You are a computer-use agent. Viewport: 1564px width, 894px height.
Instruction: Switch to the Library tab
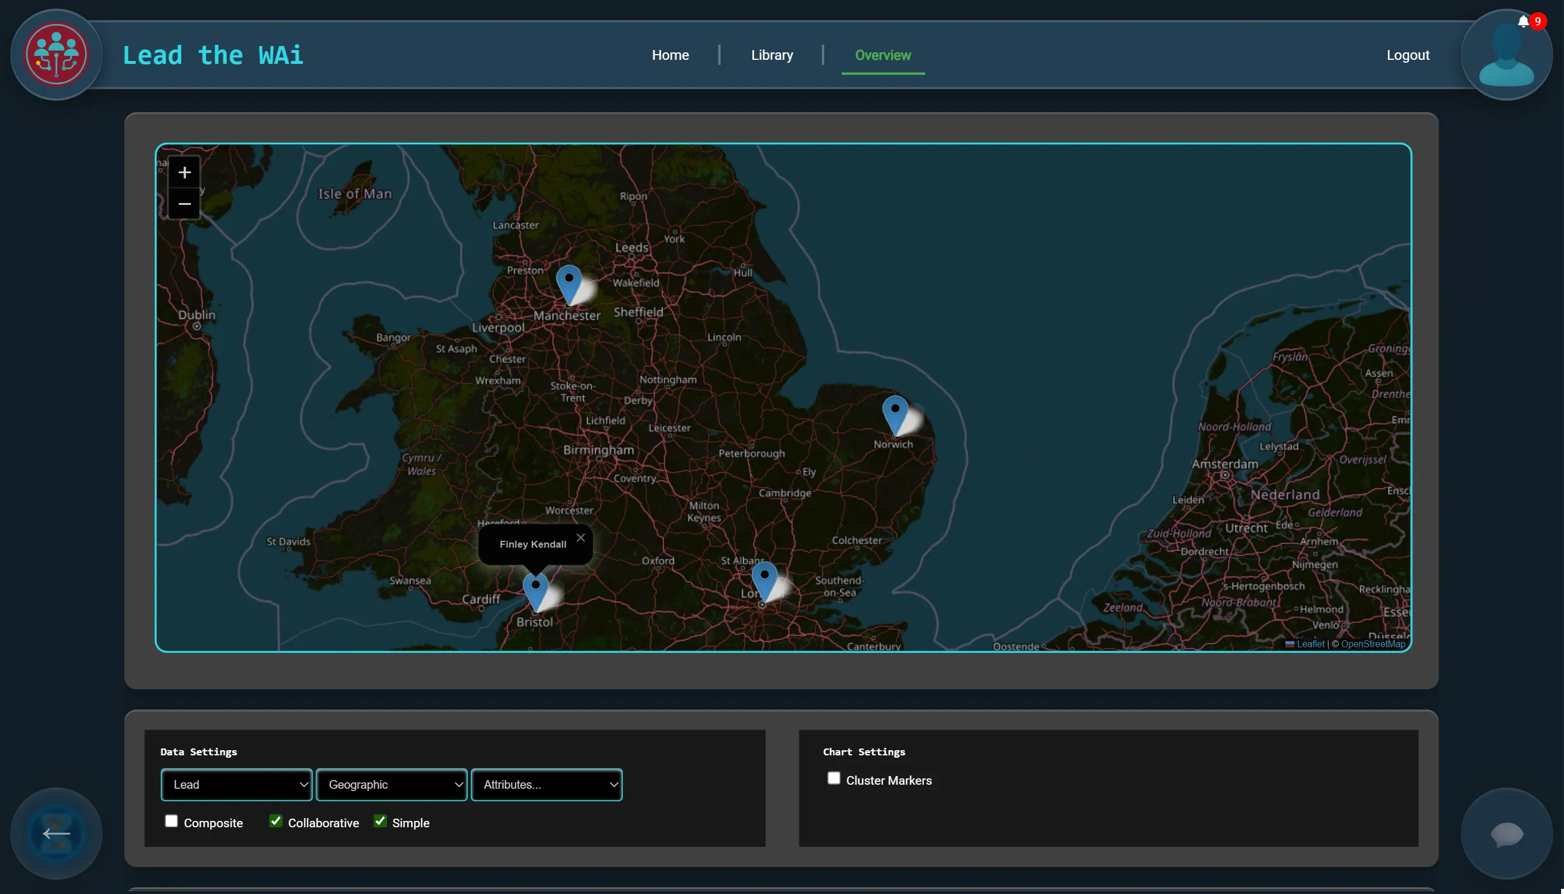tap(771, 55)
